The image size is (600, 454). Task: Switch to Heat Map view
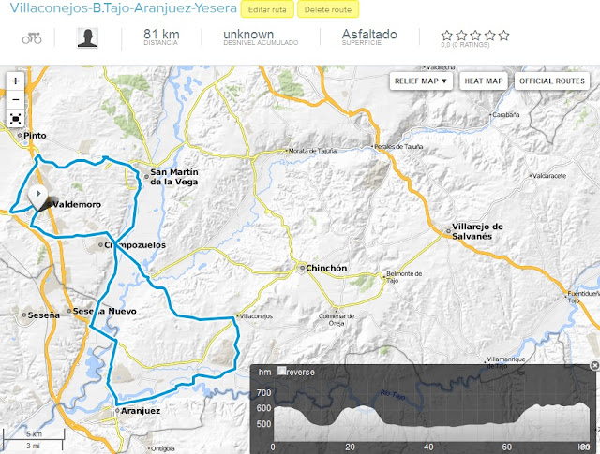coord(484,81)
